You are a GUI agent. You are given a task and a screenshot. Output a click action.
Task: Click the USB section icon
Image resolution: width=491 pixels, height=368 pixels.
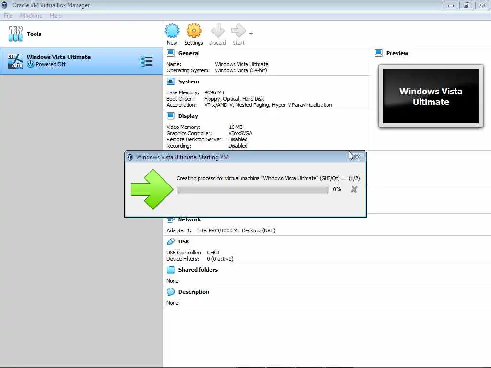tap(170, 241)
